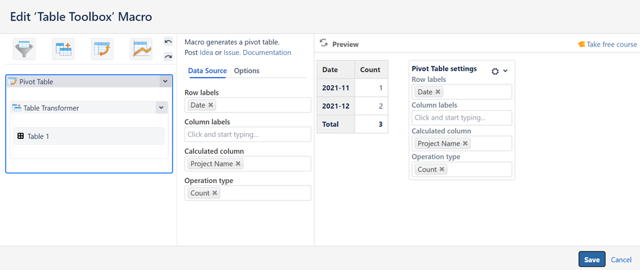The height and width of the screenshot is (270, 640).
Task: Switch to the Options tab
Action: coord(247,71)
